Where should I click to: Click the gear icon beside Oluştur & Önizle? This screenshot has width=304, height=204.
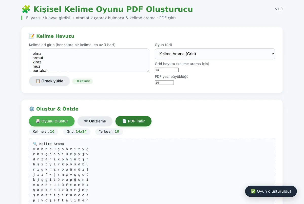[x=32, y=109]
